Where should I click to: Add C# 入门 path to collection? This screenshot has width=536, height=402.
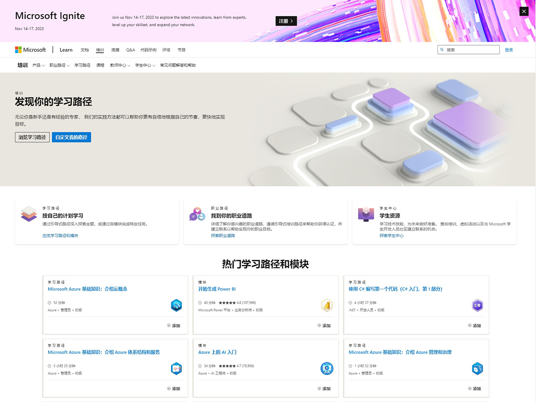click(474, 325)
